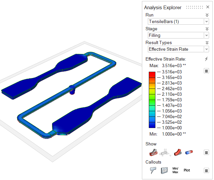Click the red curved part Show icon
Image resolution: width=214 pixels, height=180 pixels.
point(177,152)
